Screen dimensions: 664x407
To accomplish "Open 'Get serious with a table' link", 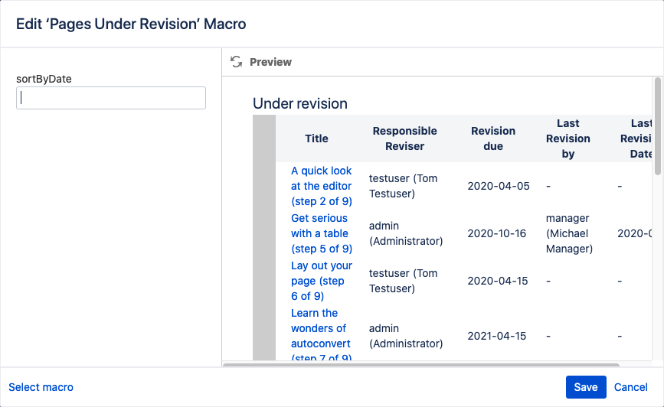I will 322,233.
